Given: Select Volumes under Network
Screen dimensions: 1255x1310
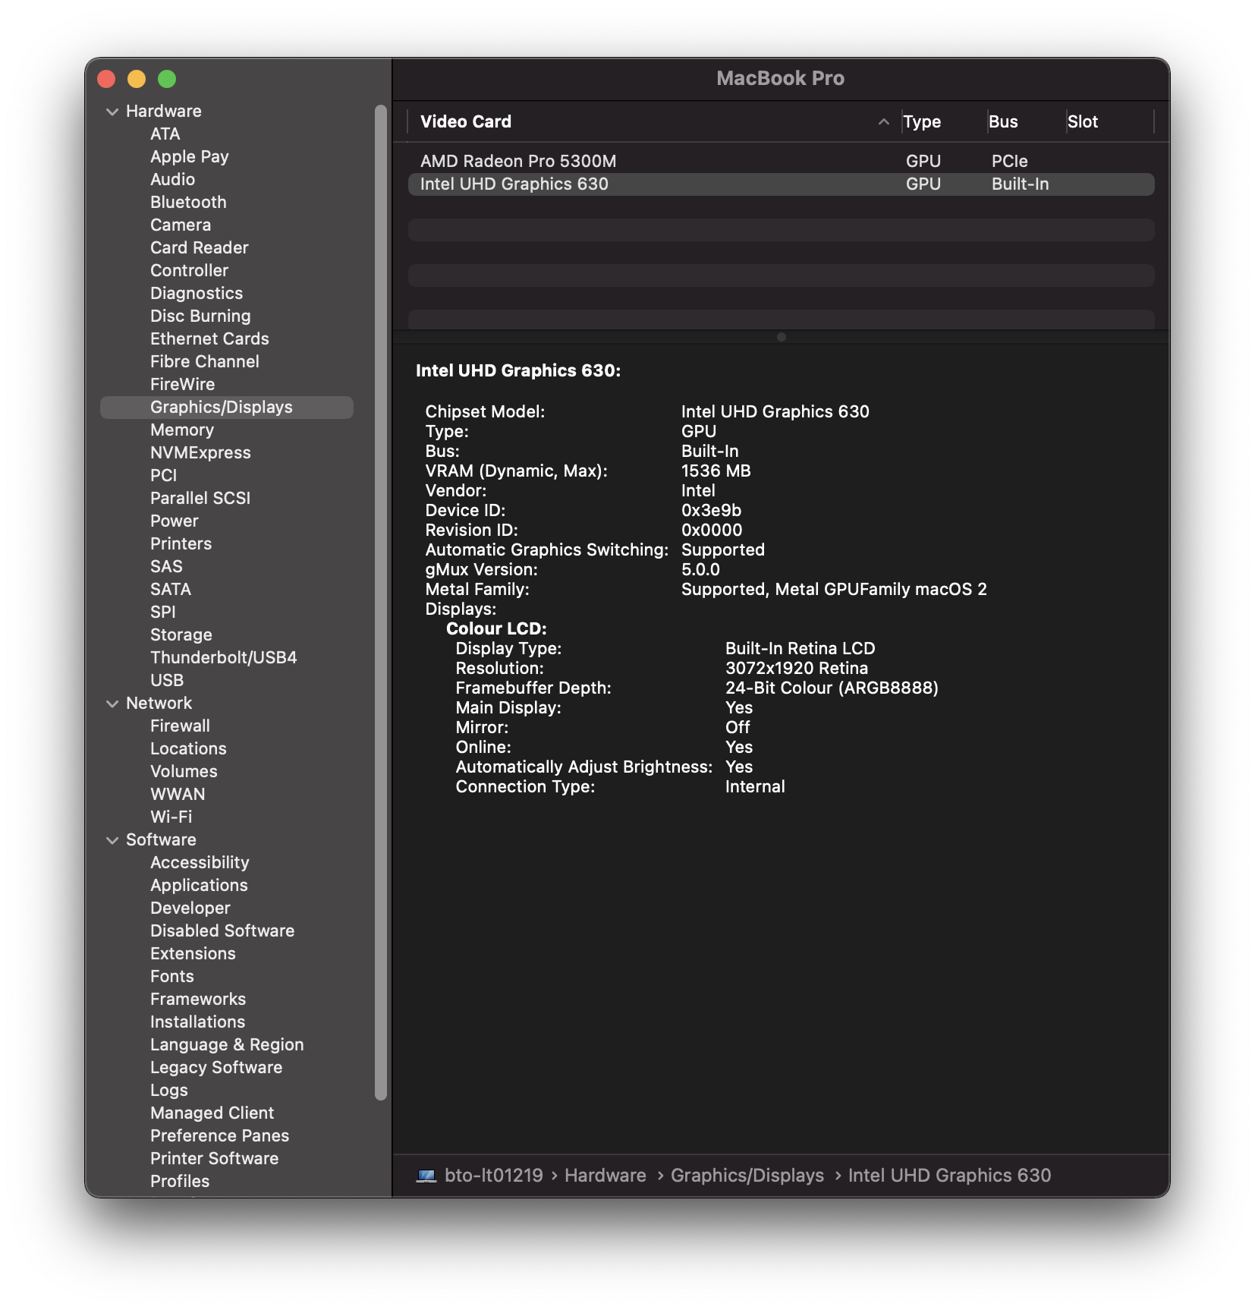Looking at the screenshot, I should tap(184, 772).
